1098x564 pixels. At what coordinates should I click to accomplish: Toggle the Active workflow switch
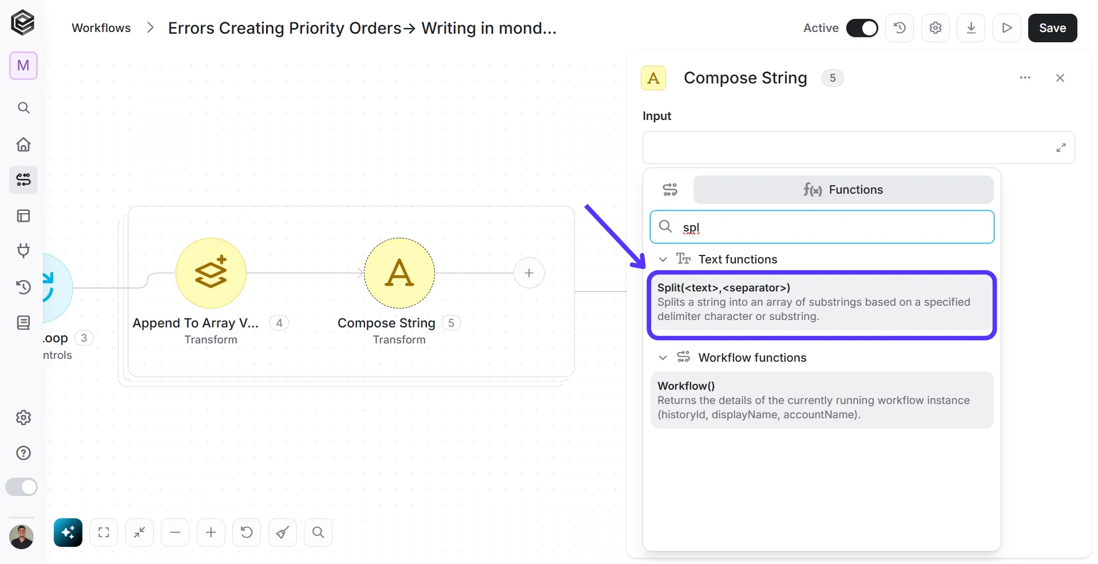point(862,28)
